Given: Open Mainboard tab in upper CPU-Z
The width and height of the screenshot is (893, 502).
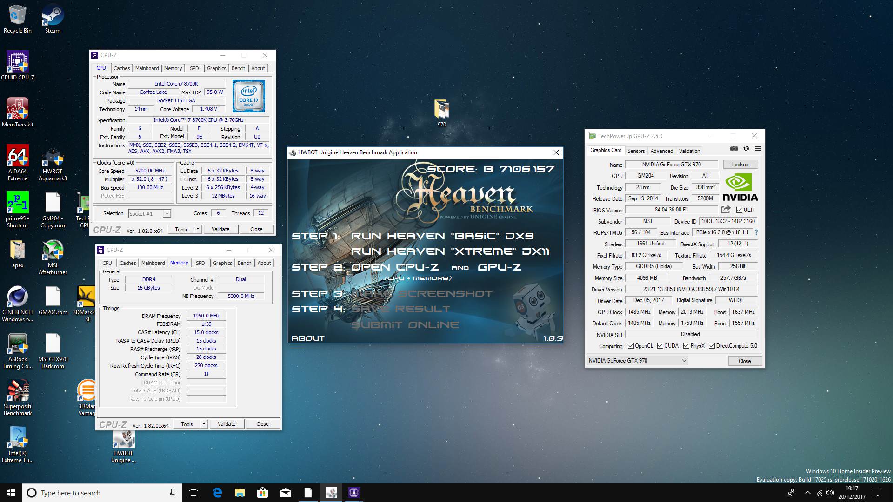Looking at the screenshot, I should [x=147, y=68].
